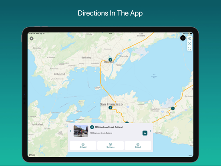This screenshot has height=166, width=221.
Task: Tap the three-dot multitasking indicator
Action: [110, 34]
